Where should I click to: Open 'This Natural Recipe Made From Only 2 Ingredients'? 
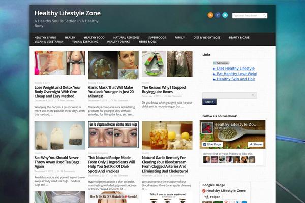[x=111, y=164]
